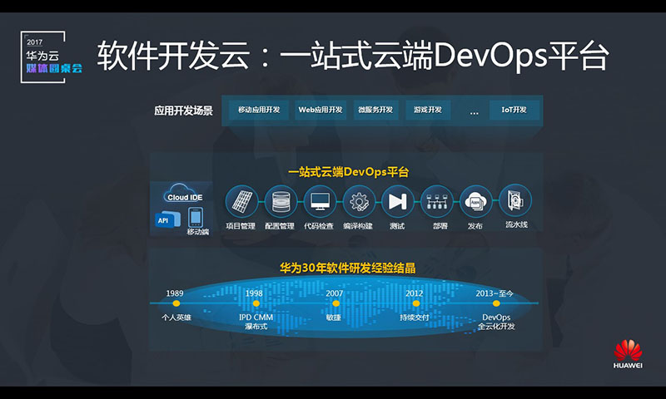Click the 代码检查 monitor icon
Screen dimensions: 666x399
(320, 202)
